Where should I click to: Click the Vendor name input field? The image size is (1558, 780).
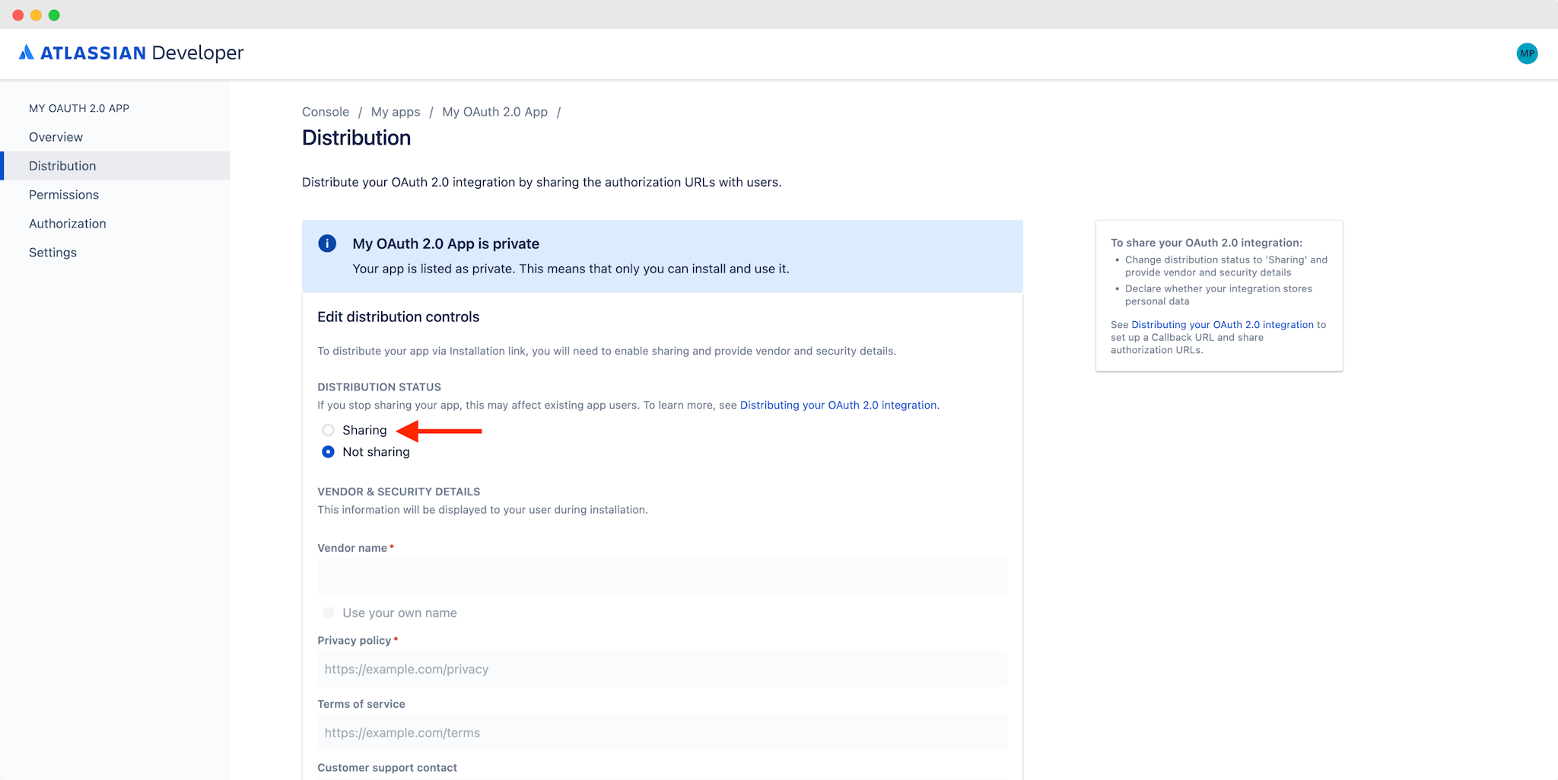pyautogui.click(x=662, y=577)
